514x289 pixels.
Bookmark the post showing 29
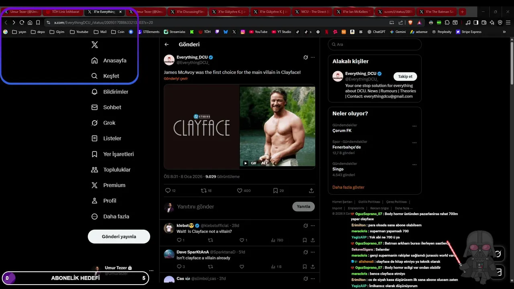[x=275, y=191]
